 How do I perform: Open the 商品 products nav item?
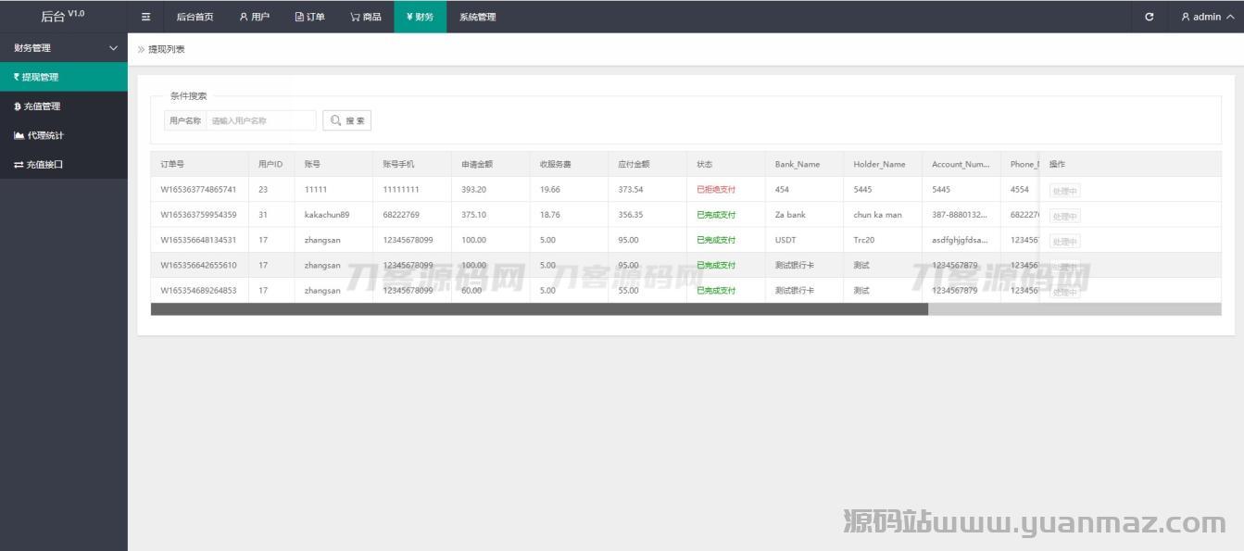tap(365, 17)
